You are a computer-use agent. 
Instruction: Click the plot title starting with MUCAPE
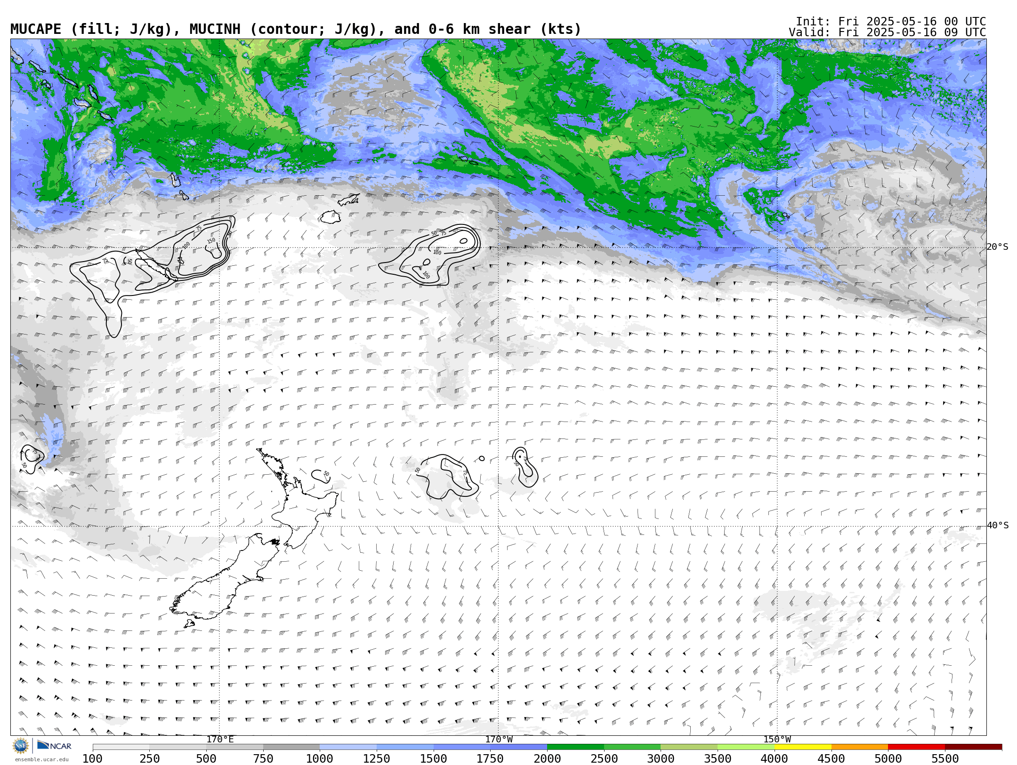(x=296, y=29)
